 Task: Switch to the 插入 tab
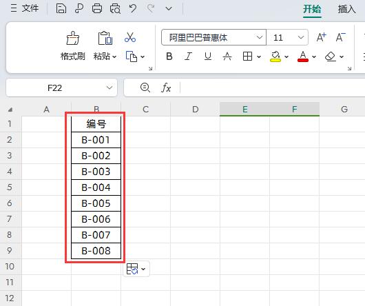346,10
